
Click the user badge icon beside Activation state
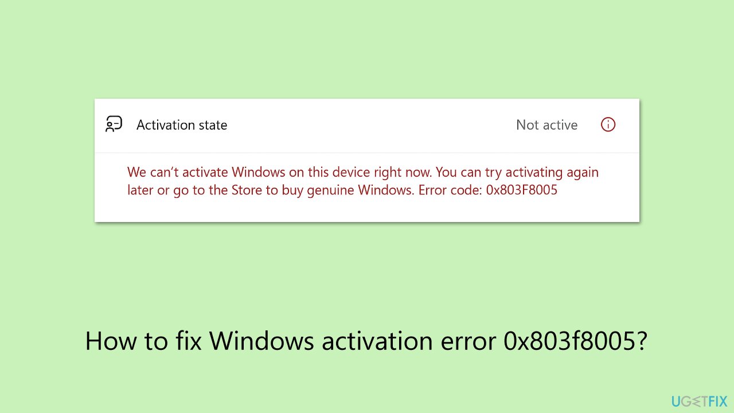point(114,124)
